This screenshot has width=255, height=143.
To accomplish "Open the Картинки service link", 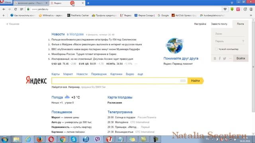I will click(116, 74).
